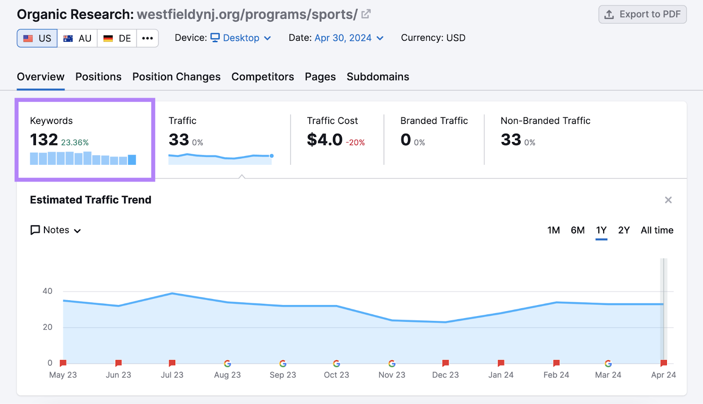Switch to the AU country database
The height and width of the screenshot is (404, 703).
[x=77, y=38]
